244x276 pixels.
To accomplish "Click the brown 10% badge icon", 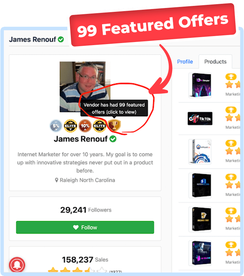I will [x=85, y=126].
